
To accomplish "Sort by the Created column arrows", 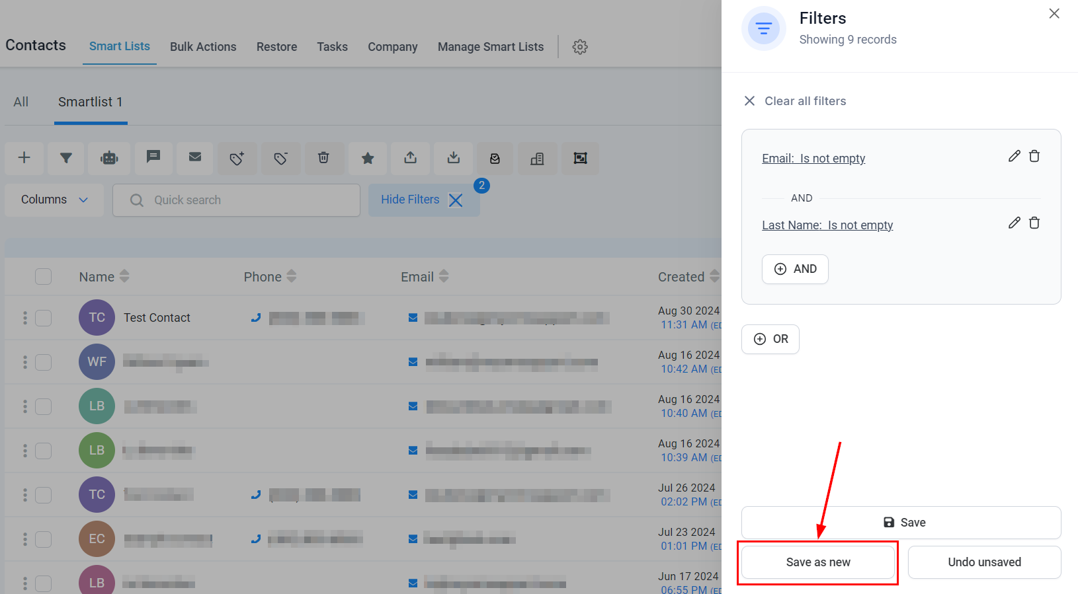I will click(x=714, y=276).
